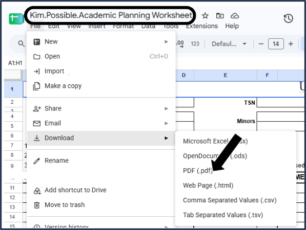Select column E header
The height and width of the screenshot is (230, 306).
tap(226, 75)
